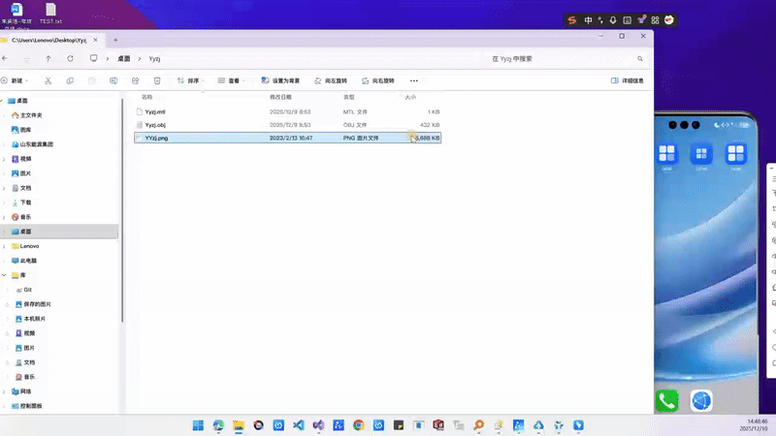The image size is (776, 436).
Task: Click the Delete trash icon in toolbar
Action: point(157,80)
